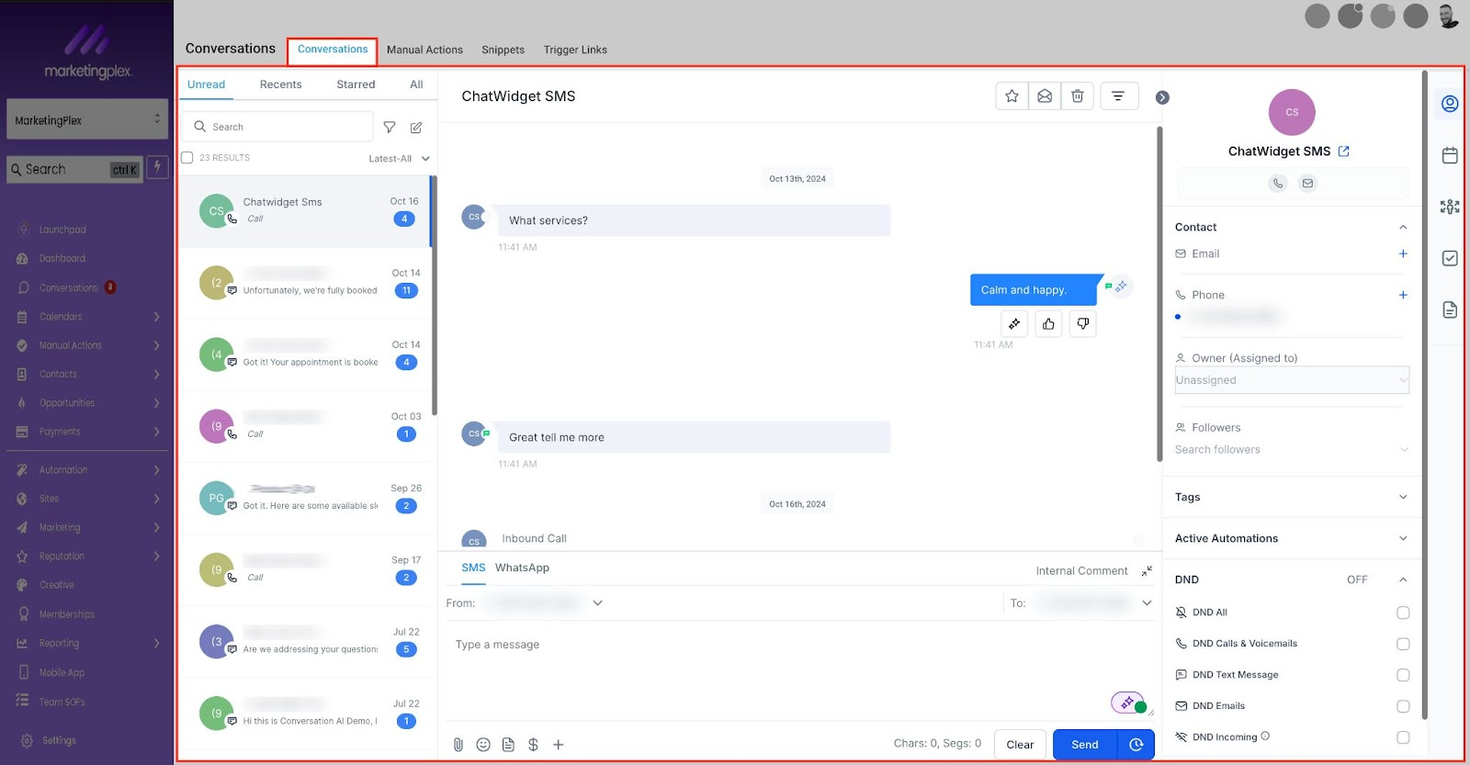Viewport: 1470px width, 765px height.
Task: Open Settings in the sidebar
Action: tap(59, 740)
